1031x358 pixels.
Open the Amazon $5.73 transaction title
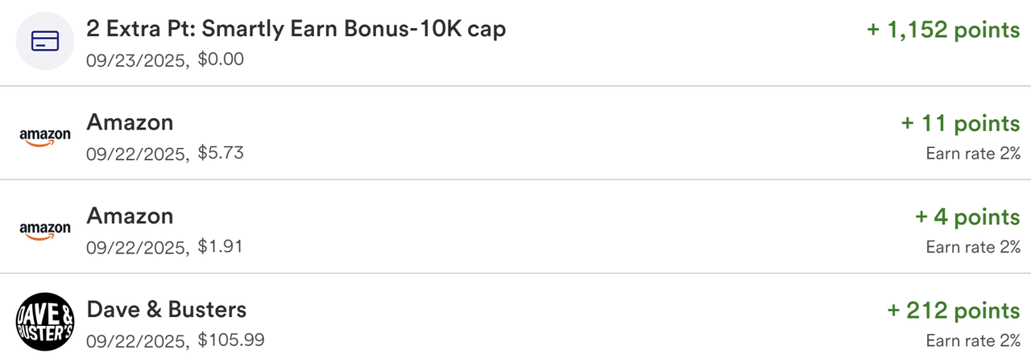pos(130,123)
